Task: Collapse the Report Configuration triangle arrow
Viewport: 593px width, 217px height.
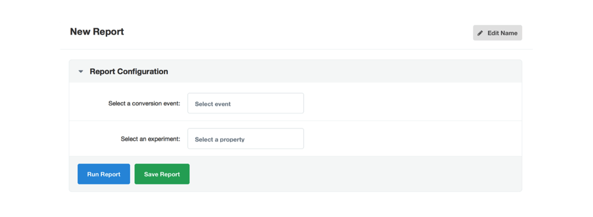Action: pyautogui.click(x=80, y=72)
